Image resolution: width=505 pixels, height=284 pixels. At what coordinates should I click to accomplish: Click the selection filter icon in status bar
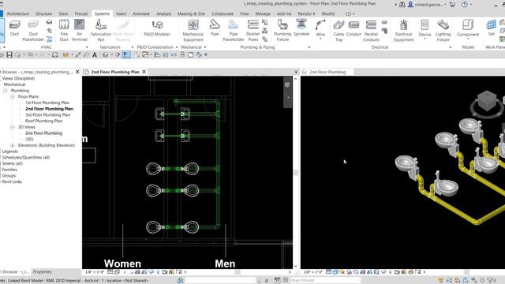point(491,281)
